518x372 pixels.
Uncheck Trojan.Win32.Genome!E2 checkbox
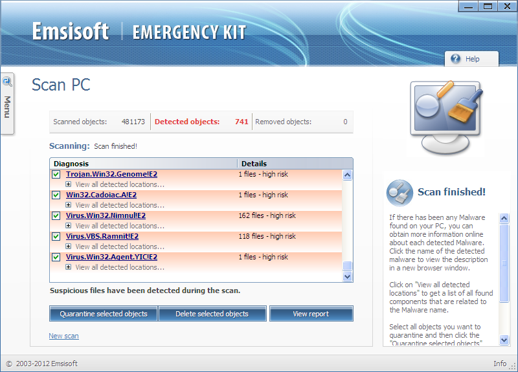point(56,174)
